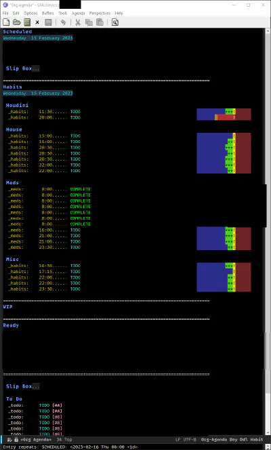
Task: Click the *Org Agenda* buffer name in mode line
Action: point(36,439)
